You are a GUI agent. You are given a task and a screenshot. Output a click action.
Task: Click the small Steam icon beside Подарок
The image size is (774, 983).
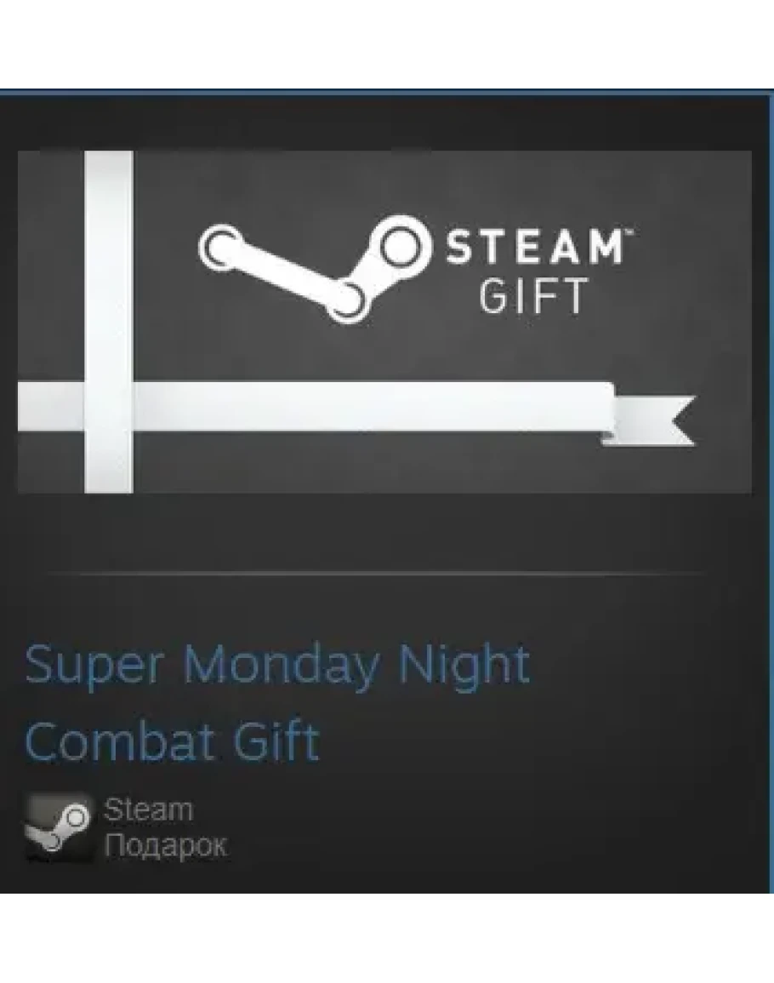click(x=59, y=826)
